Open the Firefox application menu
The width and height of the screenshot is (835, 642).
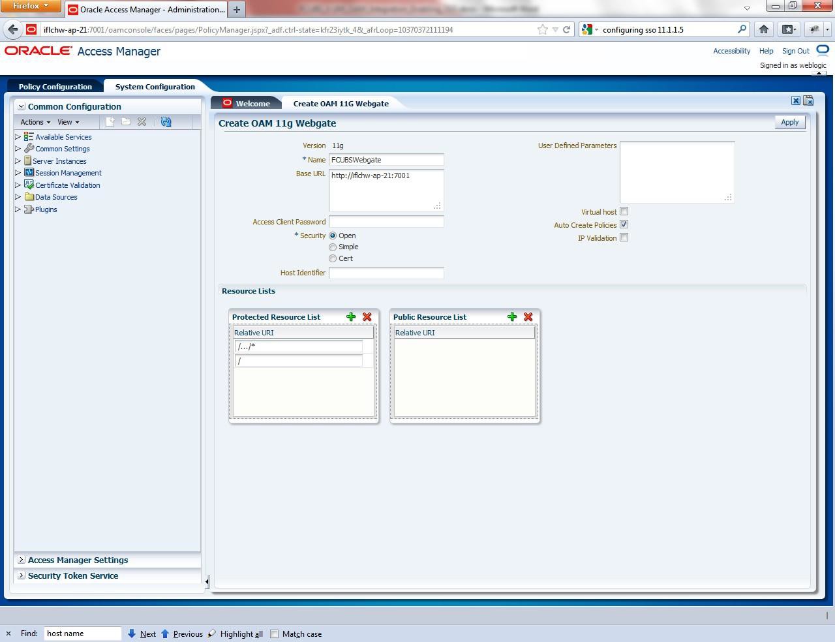pyautogui.click(x=31, y=6)
